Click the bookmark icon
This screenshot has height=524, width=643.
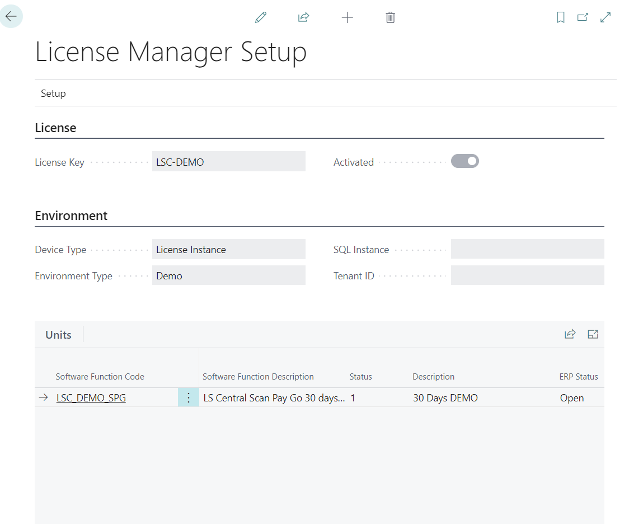[x=560, y=17]
